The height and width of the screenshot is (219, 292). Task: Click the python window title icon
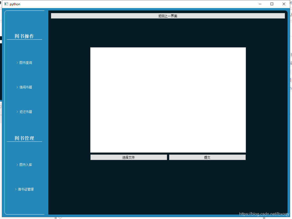6,4
